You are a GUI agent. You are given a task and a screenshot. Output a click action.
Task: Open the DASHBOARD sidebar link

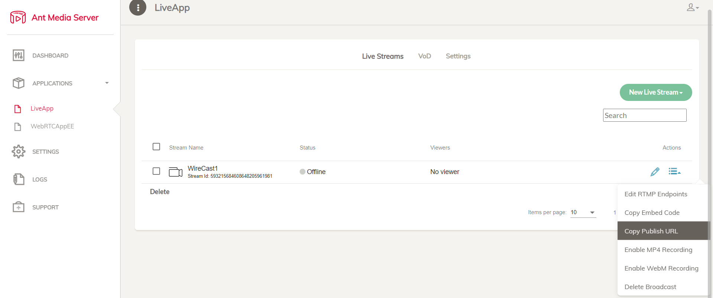pos(50,56)
